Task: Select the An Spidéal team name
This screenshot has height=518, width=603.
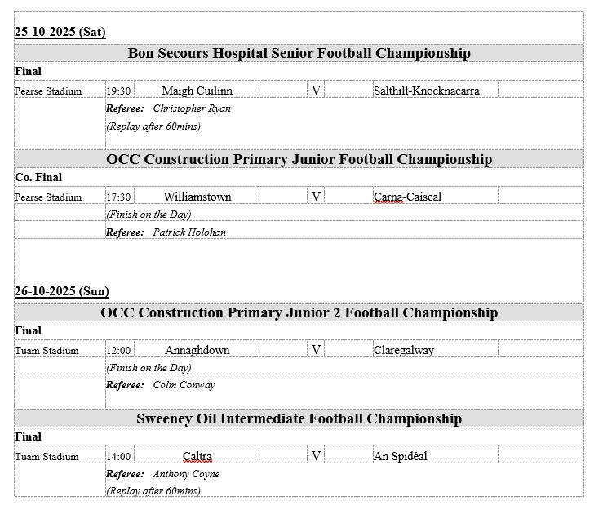Action: [x=400, y=456]
